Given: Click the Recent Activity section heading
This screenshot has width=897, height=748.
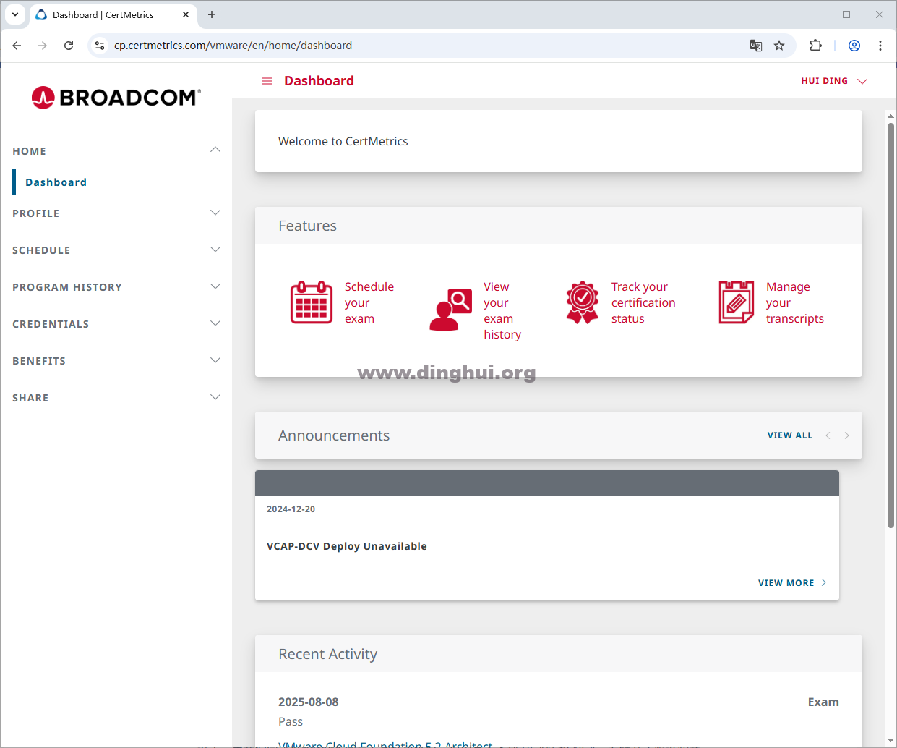Looking at the screenshot, I should [x=328, y=654].
